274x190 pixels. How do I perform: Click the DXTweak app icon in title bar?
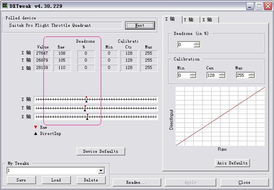(x=5, y=6)
